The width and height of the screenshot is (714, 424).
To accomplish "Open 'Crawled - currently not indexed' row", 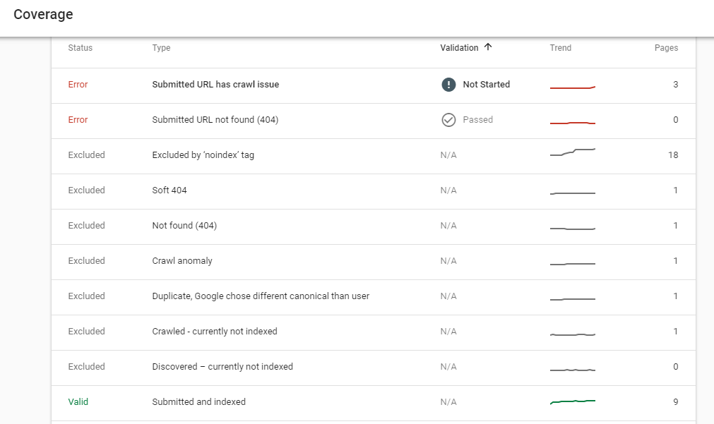I will [215, 332].
